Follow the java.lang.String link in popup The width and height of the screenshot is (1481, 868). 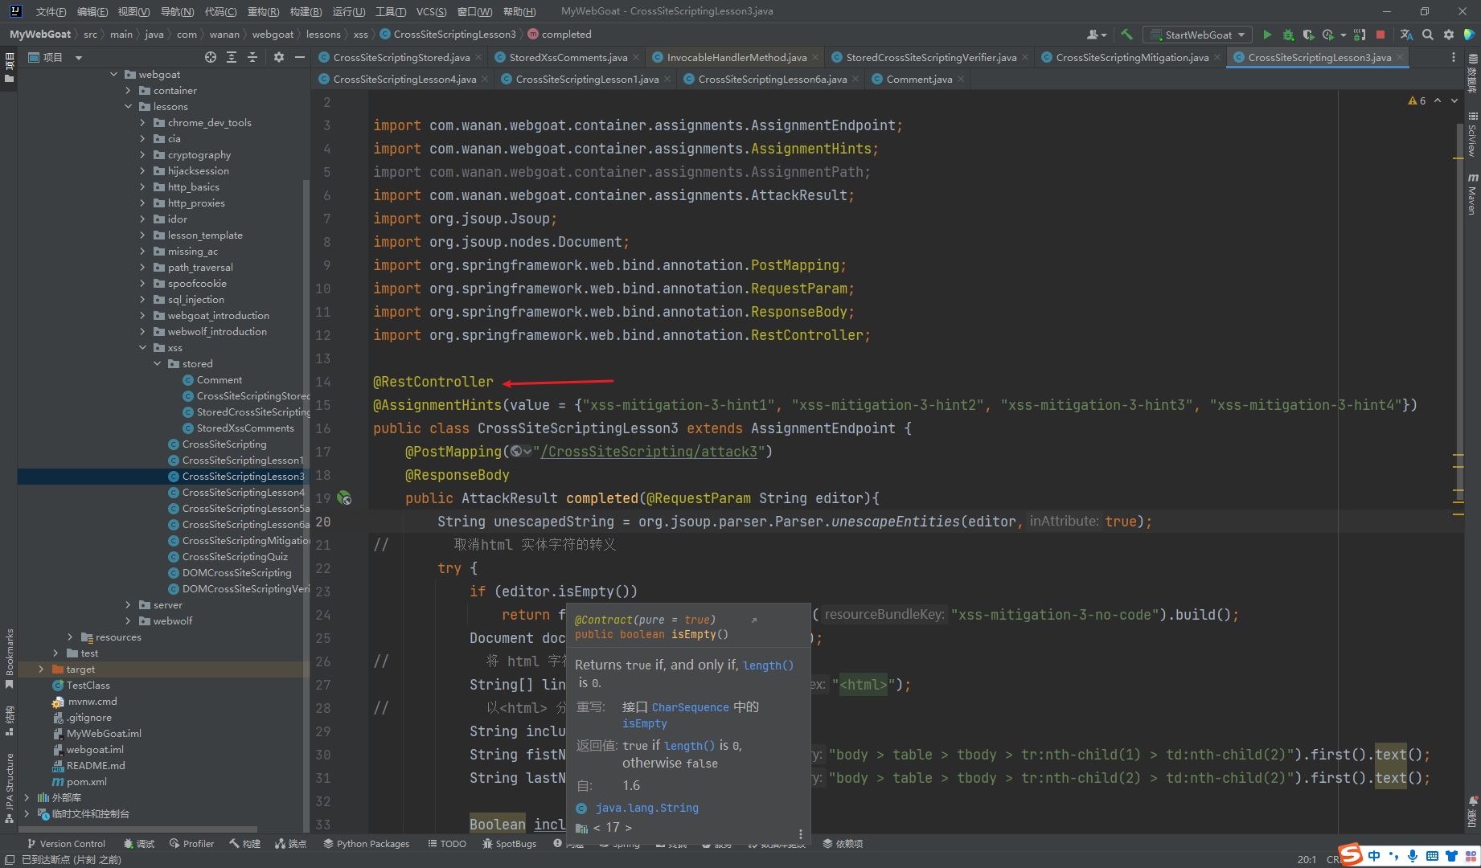coord(647,808)
